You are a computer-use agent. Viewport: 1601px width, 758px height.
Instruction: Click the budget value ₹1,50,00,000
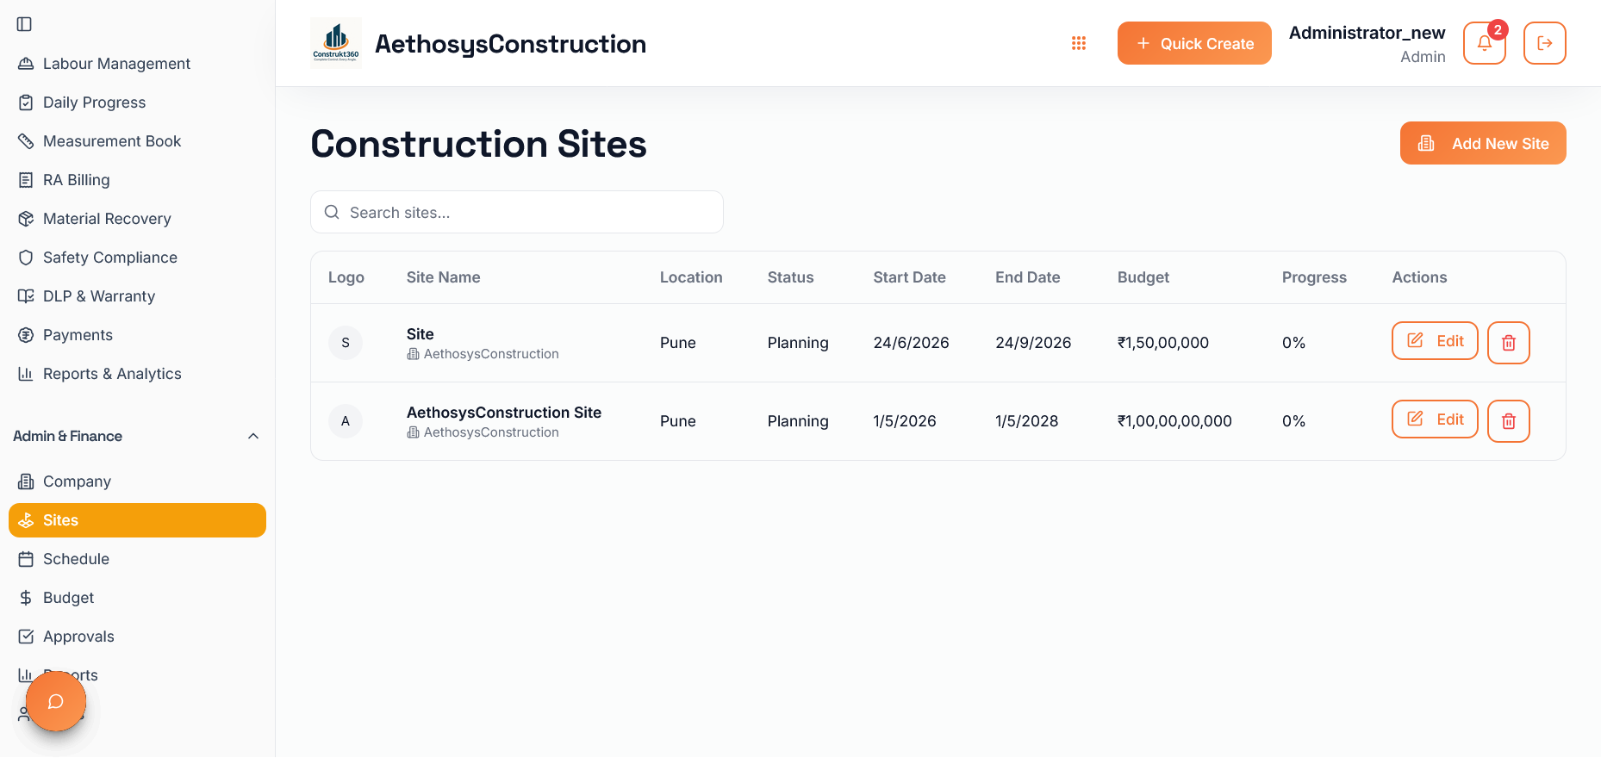tap(1163, 343)
